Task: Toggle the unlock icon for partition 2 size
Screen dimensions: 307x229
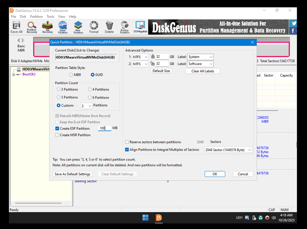Action: 152,64
